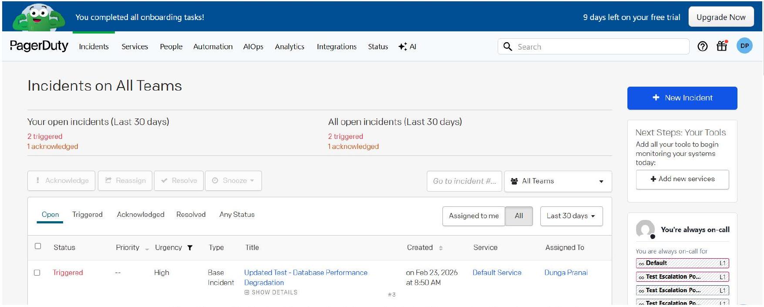Open the Incidents menu
Screen dimensions: 764x307
click(x=94, y=47)
